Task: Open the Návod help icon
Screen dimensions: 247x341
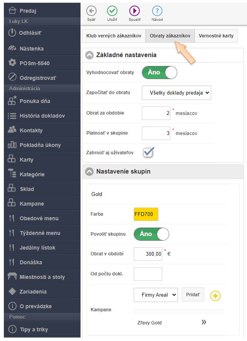Action: pyautogui.click(x=157, y=11)
